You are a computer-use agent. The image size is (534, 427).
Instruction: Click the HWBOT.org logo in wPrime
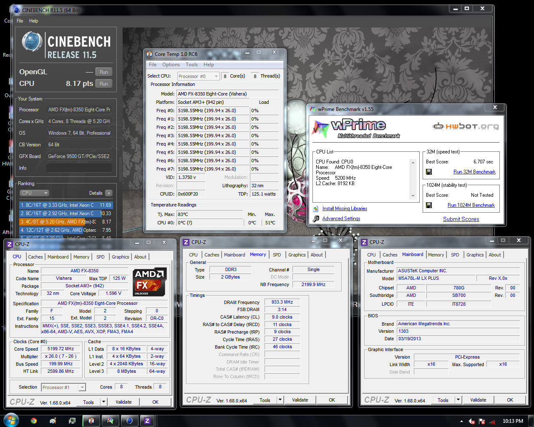pyautogui.click(x=466, y=126)
